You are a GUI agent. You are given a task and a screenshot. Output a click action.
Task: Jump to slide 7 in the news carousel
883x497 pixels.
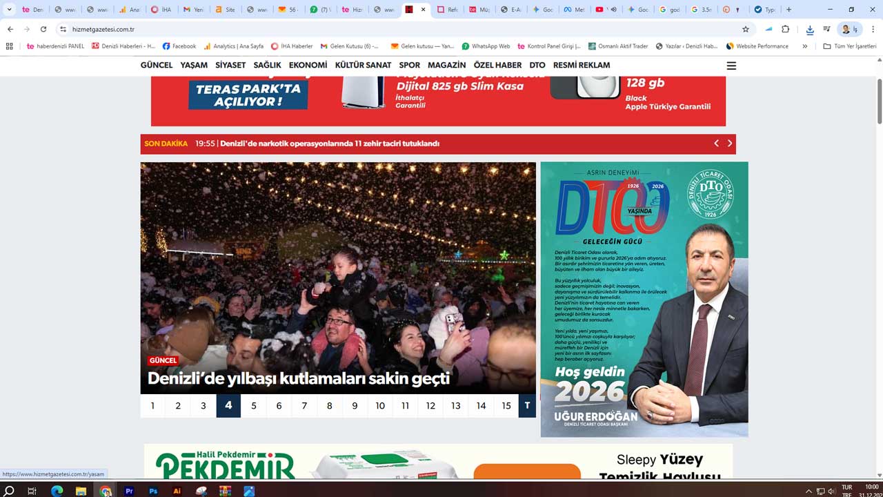pyautogui.click(x=304, y=406)
